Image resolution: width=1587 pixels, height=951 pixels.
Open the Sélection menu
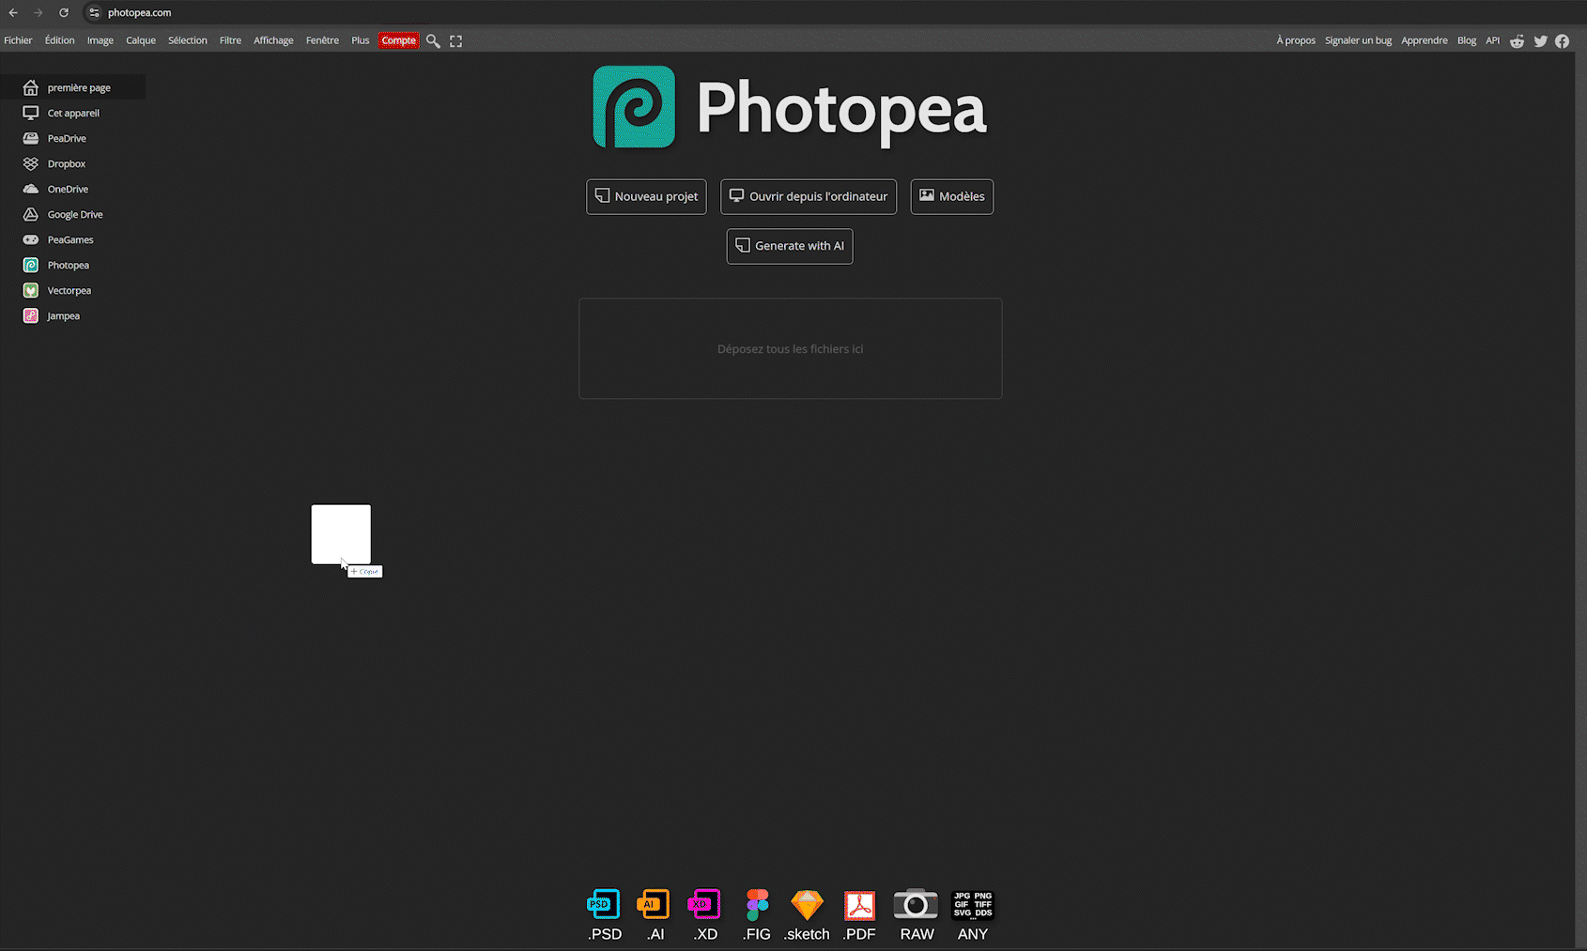[188, 40]
